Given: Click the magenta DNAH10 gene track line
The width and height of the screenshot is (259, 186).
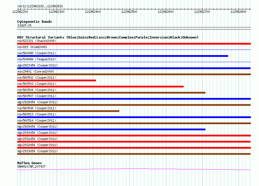Looking at the screenshot, I should click(x=134, y=169).
